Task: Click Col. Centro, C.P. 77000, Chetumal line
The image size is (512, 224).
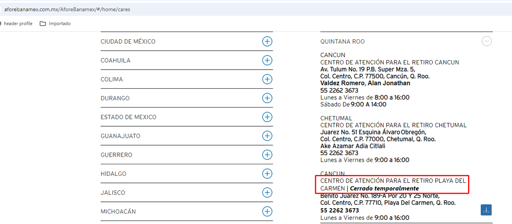Action: coord(378,139)
